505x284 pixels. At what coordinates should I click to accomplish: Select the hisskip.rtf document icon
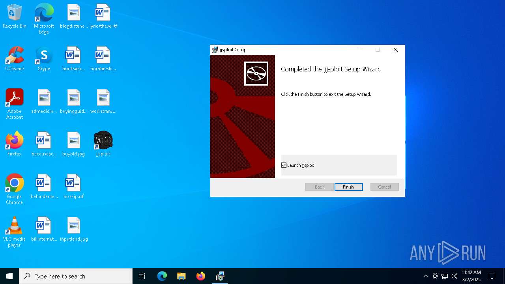click(74, 187)
